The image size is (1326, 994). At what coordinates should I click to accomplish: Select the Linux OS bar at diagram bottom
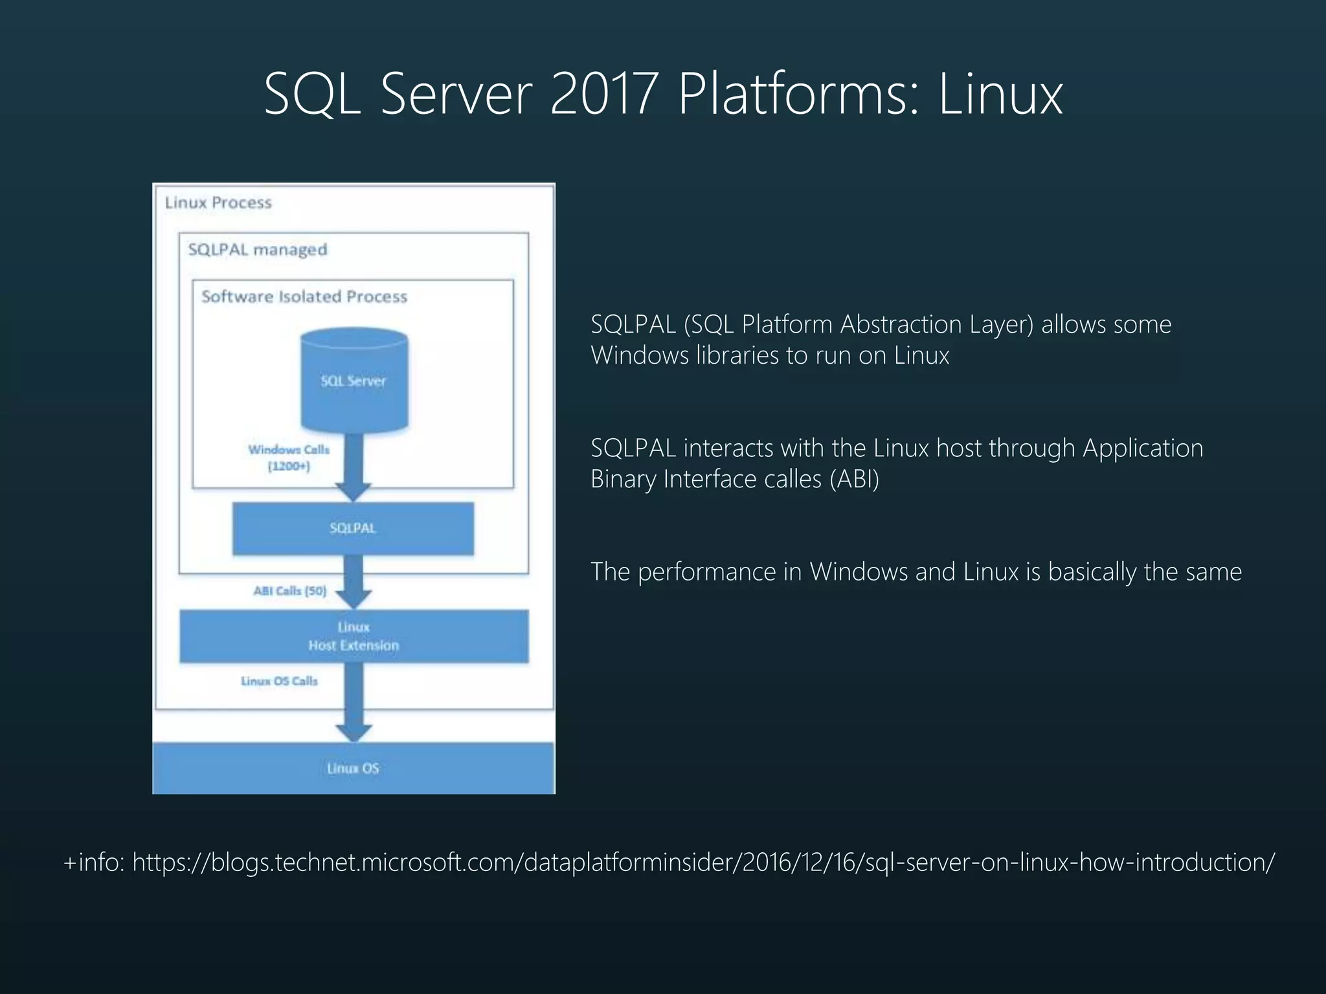(354, 768)
